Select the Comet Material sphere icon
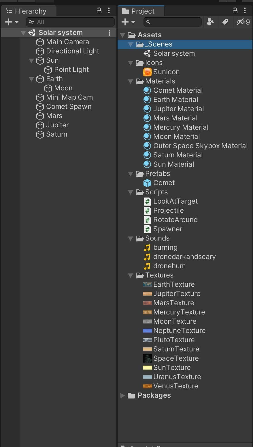Viewport: 253px width, 447px height. click(x=147, y=90)
